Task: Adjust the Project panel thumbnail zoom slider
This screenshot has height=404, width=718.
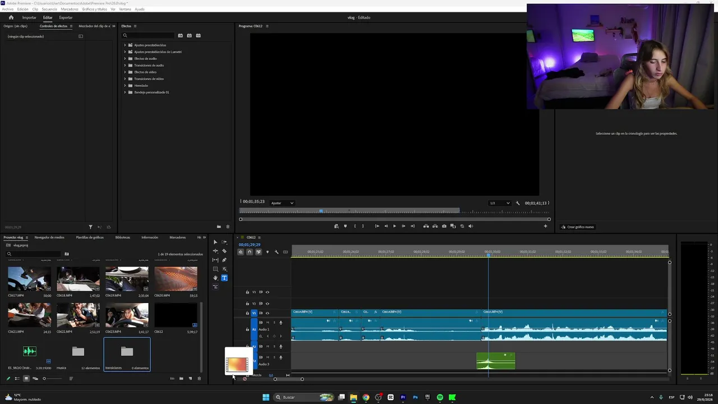Action: point(44,379)
